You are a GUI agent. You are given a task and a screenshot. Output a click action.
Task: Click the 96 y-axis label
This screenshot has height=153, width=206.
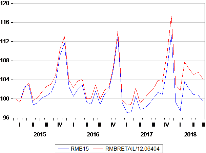coord(6,118)
